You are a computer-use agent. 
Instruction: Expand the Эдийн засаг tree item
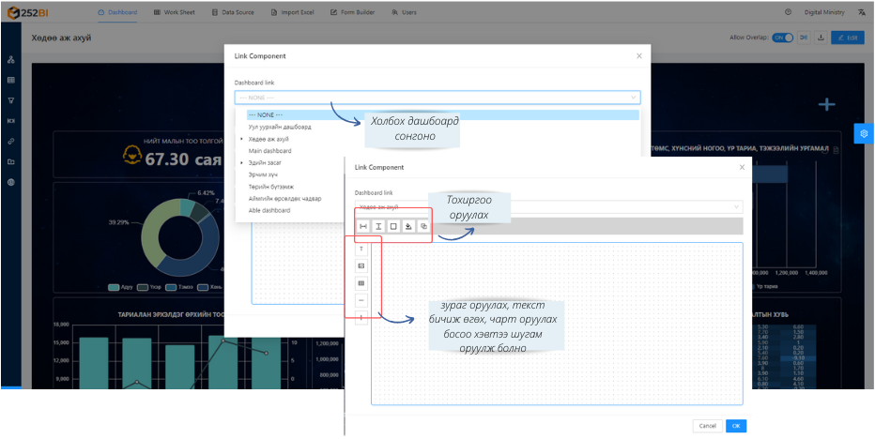(242, 163)
